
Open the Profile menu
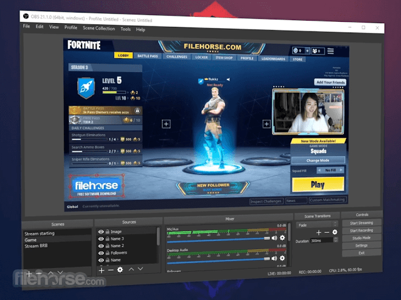[71, 28]
